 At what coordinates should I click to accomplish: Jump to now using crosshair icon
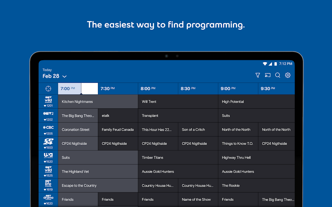point(48,89)
